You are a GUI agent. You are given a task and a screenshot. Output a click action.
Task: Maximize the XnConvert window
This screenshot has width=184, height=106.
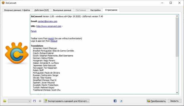(x=171, y=3)
